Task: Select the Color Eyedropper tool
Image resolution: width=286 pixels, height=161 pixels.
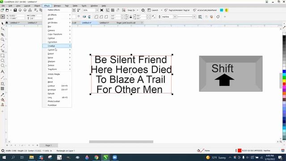Action: coord(3,95)
